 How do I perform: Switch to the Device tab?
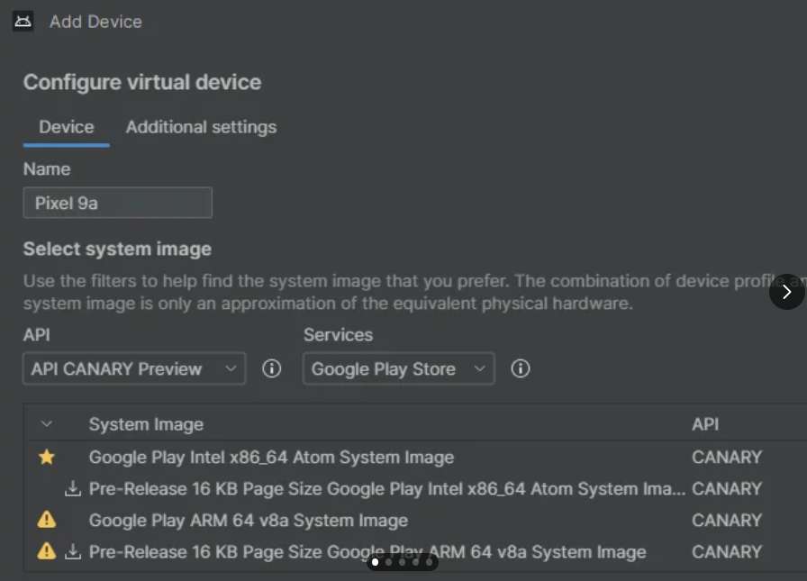coord(67,127)
